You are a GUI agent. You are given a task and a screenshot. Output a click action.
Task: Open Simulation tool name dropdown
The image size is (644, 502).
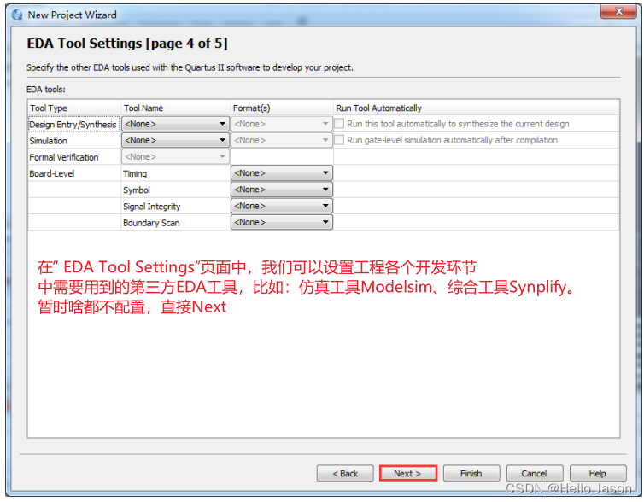[x=175, y=140]
